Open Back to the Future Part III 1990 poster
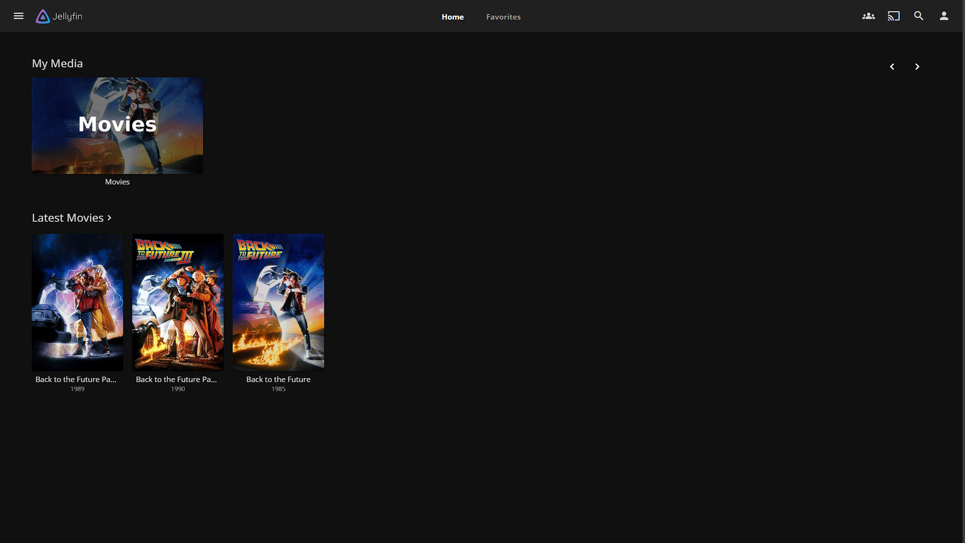 (x=178, y=302)
